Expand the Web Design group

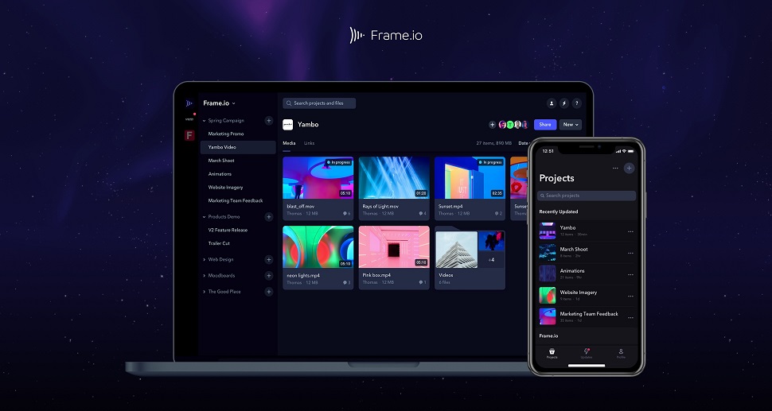205,260
